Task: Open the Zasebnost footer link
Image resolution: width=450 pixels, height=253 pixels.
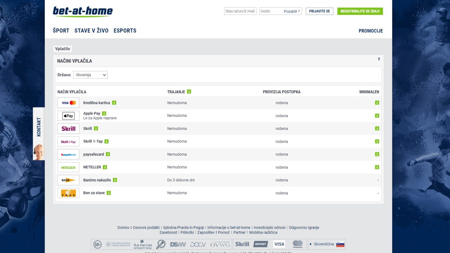Action: coord(168,232)
